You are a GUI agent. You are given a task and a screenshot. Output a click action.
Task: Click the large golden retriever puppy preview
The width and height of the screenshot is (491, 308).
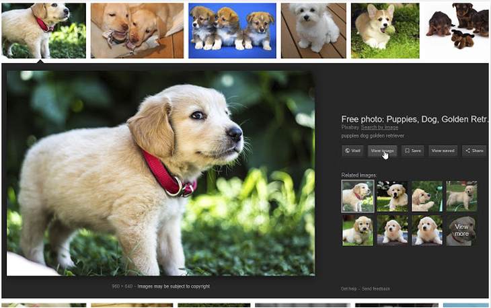pos(161,173)
